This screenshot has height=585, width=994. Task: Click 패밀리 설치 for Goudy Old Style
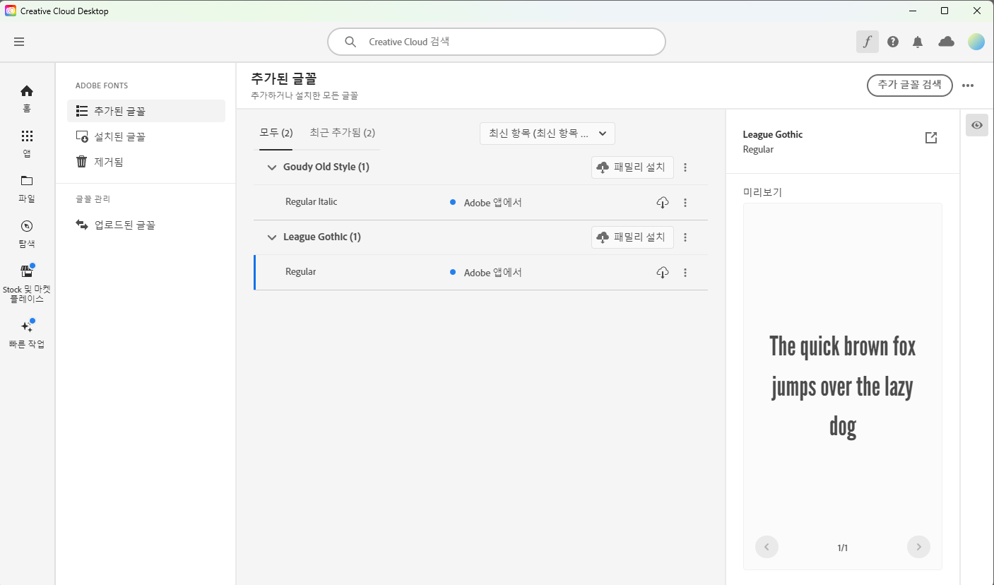(x=632, y=167)
